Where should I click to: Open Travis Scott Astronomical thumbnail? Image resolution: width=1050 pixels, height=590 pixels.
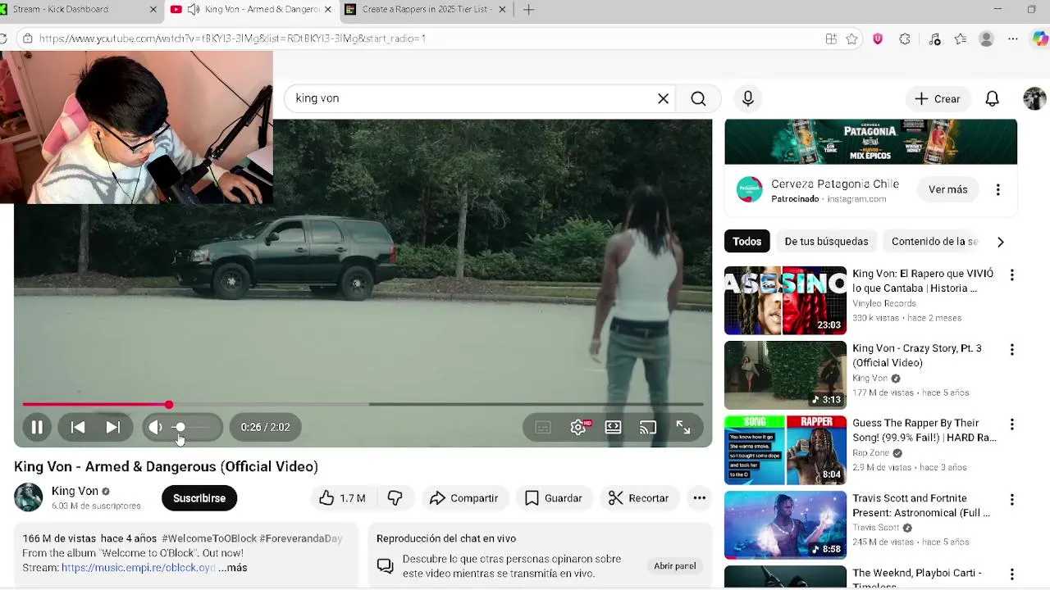[785, 524]
